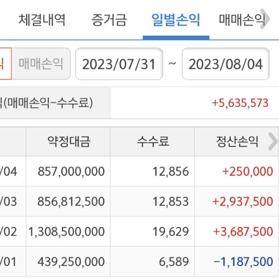Click the 1,308,500,000 amount cell

point(66,232)
